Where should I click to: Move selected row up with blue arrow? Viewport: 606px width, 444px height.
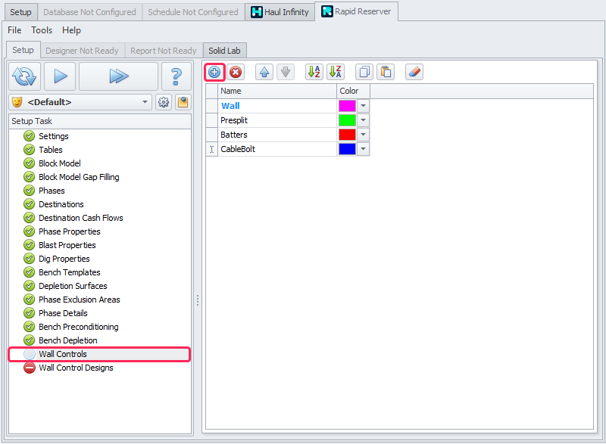coord(264,72)
